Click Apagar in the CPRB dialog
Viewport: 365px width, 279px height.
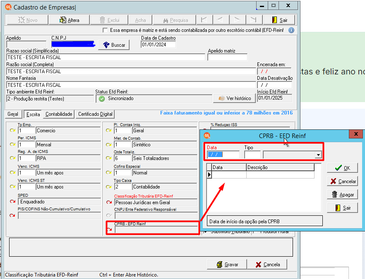tap(342, 194)
